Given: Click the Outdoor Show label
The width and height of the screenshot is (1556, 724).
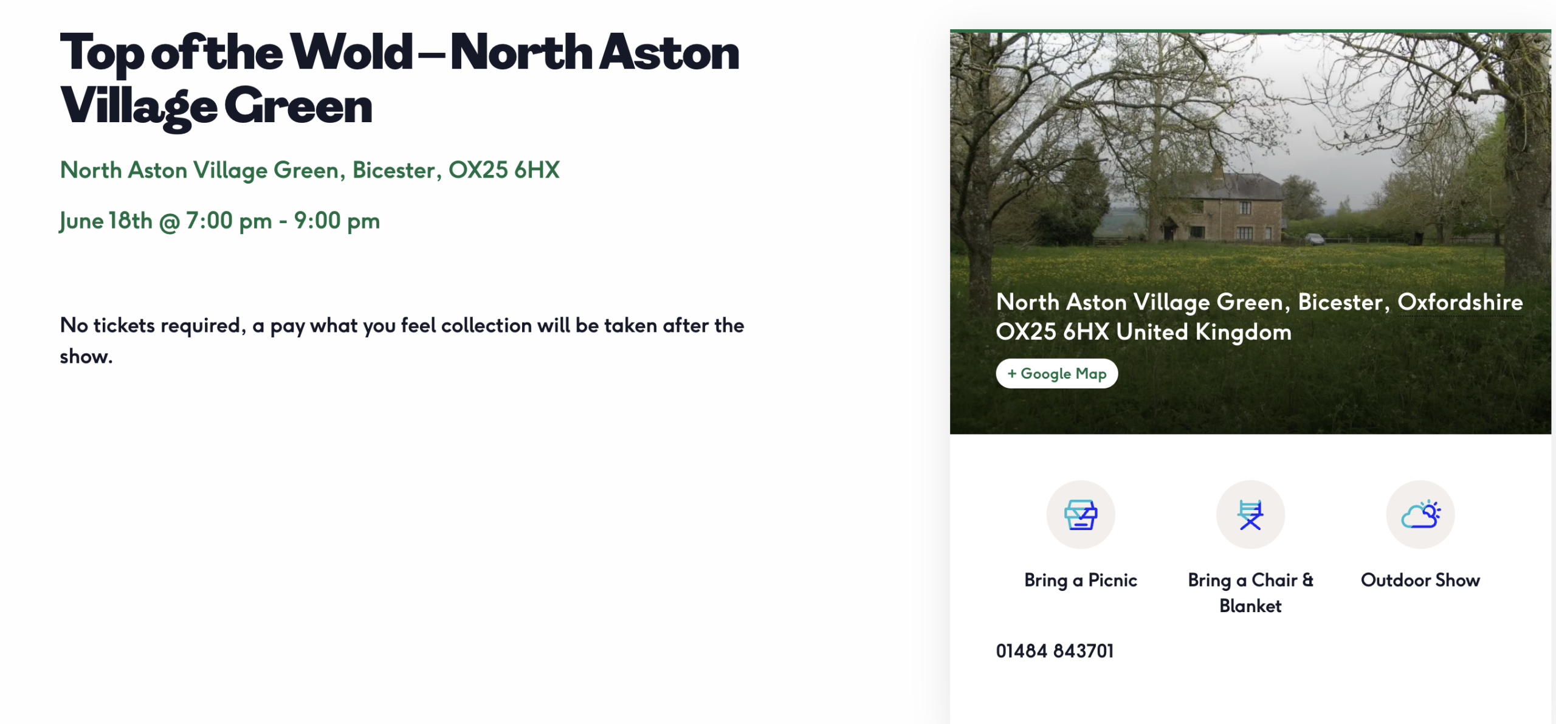Looking at the screenshot, I should [x=1420, y=580].
